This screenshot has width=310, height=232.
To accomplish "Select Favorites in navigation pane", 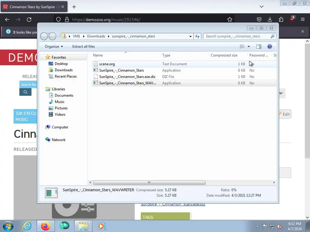I will [59, 57].
